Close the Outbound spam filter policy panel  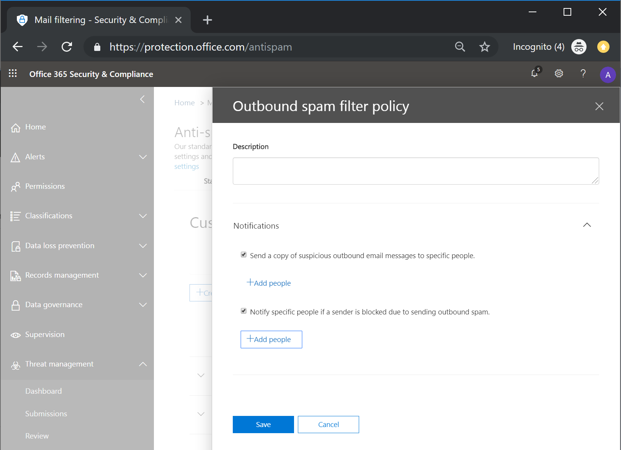[x=599, y=106]
